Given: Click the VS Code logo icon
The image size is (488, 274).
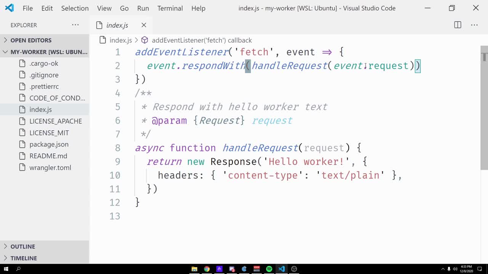Looking at the screenshot, I should click(9, 8).
